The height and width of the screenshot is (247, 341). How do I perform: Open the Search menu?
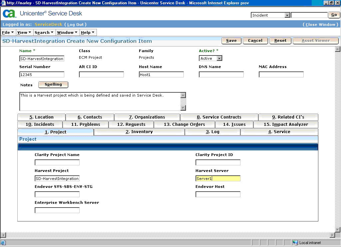tap(44, 33)
